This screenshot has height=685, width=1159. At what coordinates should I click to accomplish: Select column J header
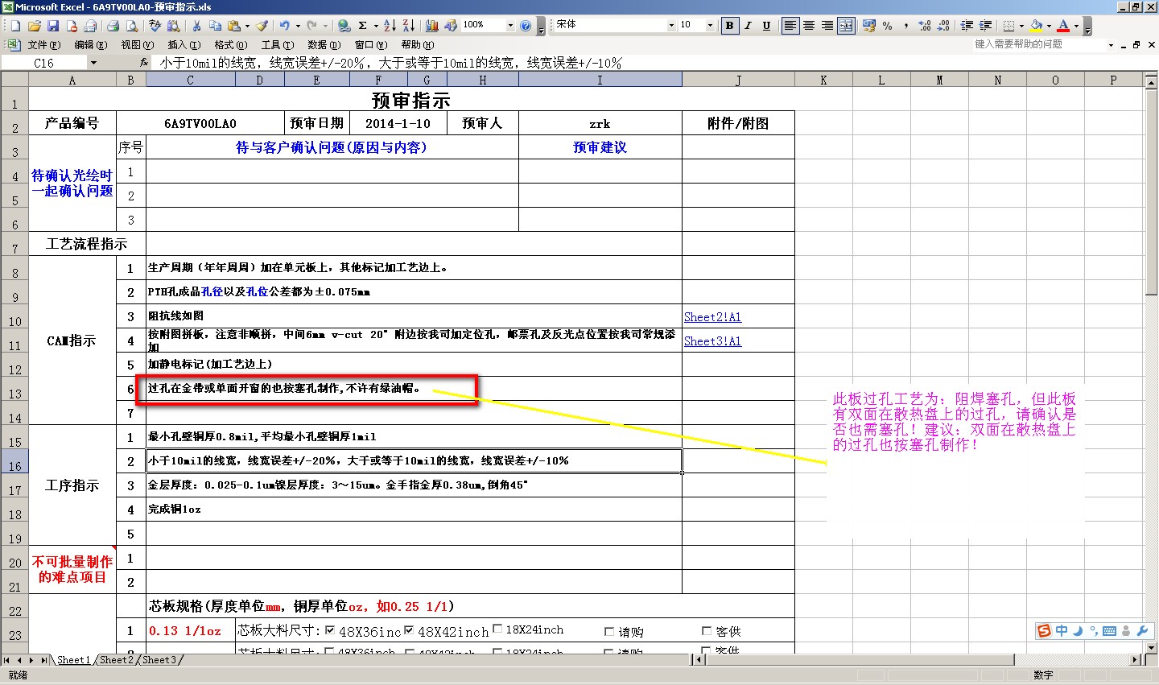click(738, 80)
